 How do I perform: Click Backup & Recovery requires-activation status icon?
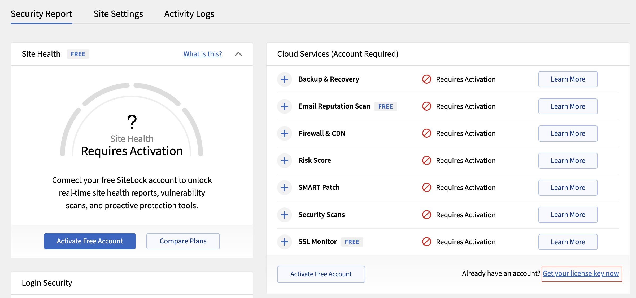tap(426, 79)
